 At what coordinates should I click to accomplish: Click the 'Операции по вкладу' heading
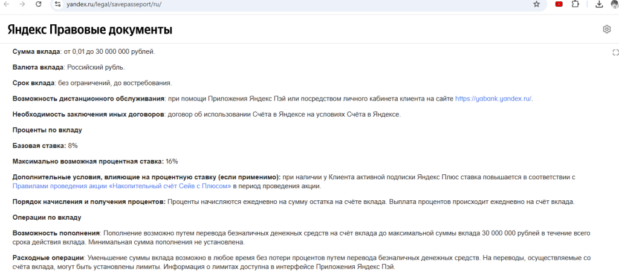point(47,217)
